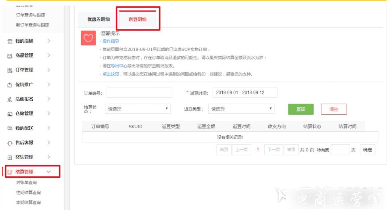
Task: Expand the 我的店铺 chevron
Action: 49,41
